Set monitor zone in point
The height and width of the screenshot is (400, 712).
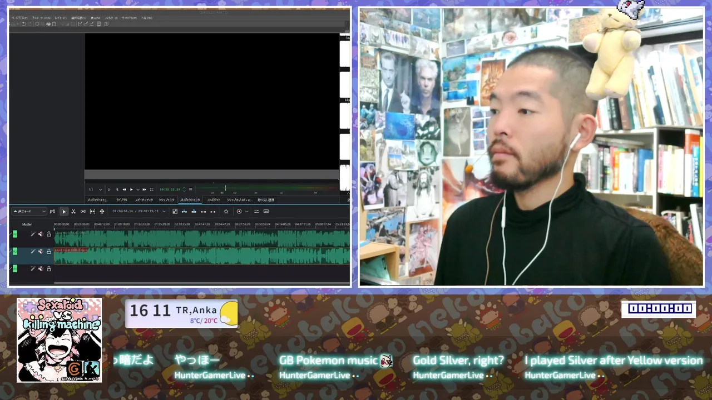109,189
